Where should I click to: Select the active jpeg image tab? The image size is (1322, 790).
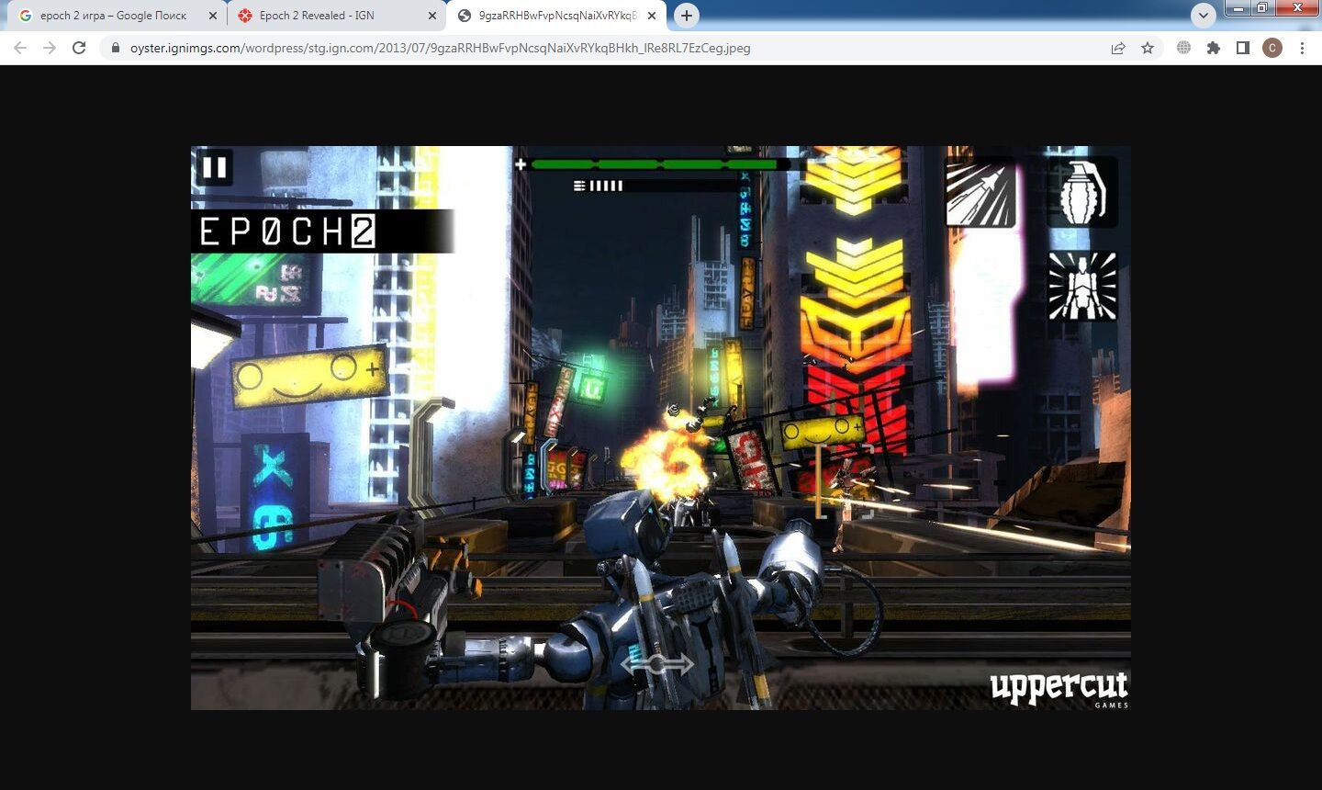557,16
